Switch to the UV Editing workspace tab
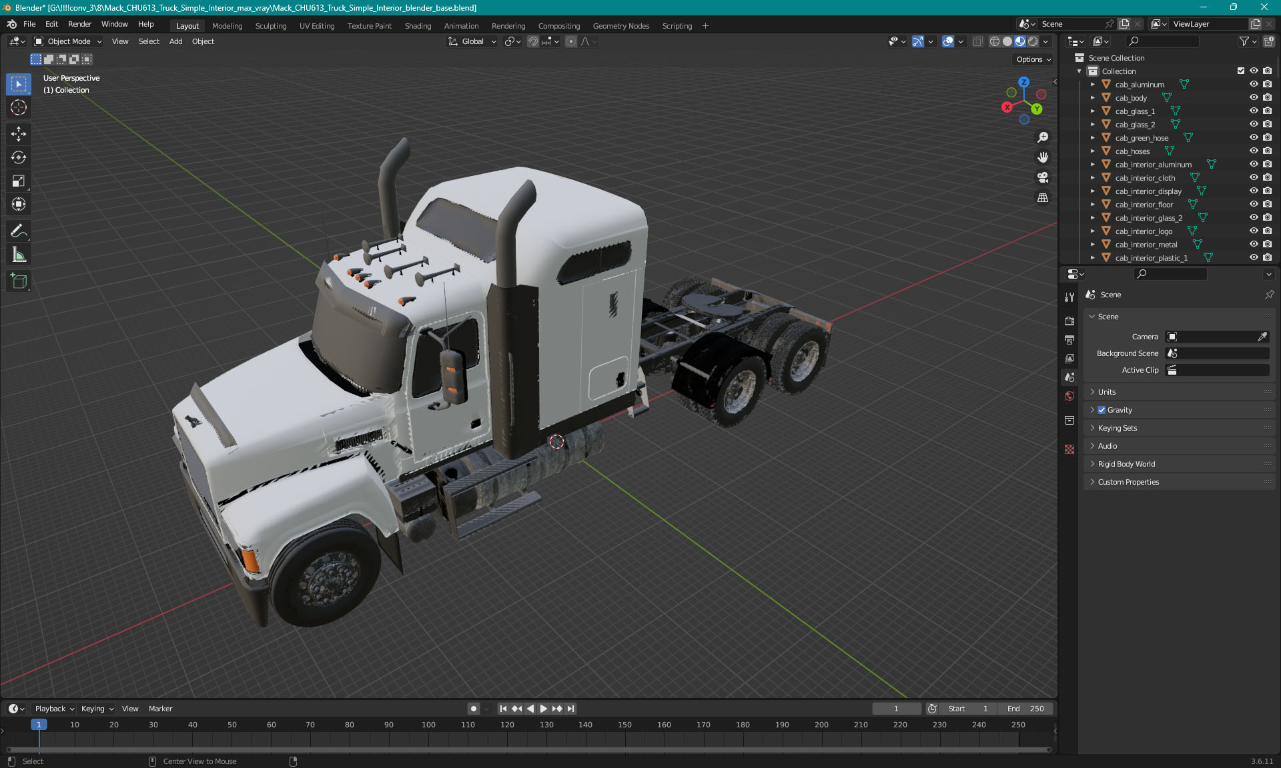This screenshot has height=768, width=1281. [316, 26]
